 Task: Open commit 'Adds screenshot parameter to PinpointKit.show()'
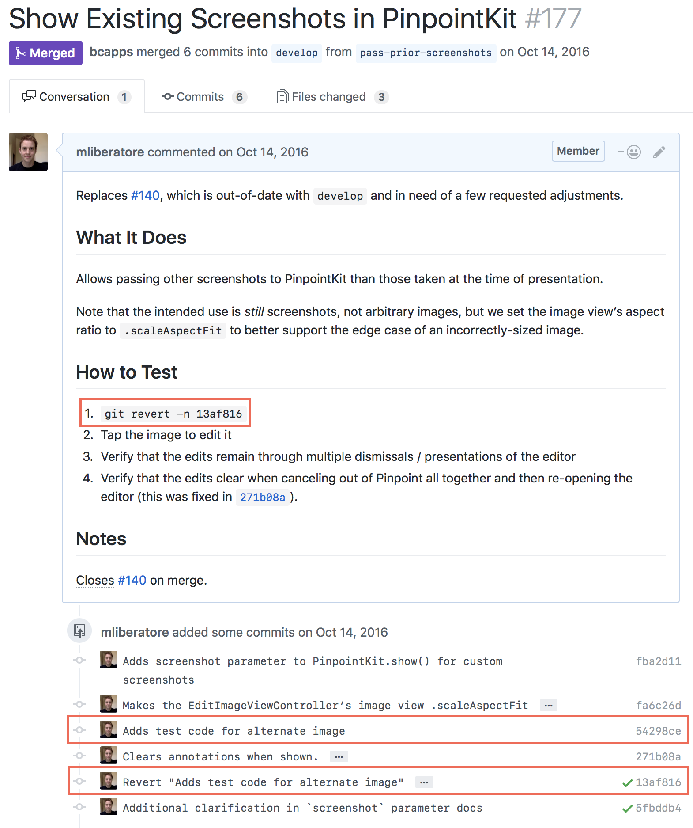[313, 670]
